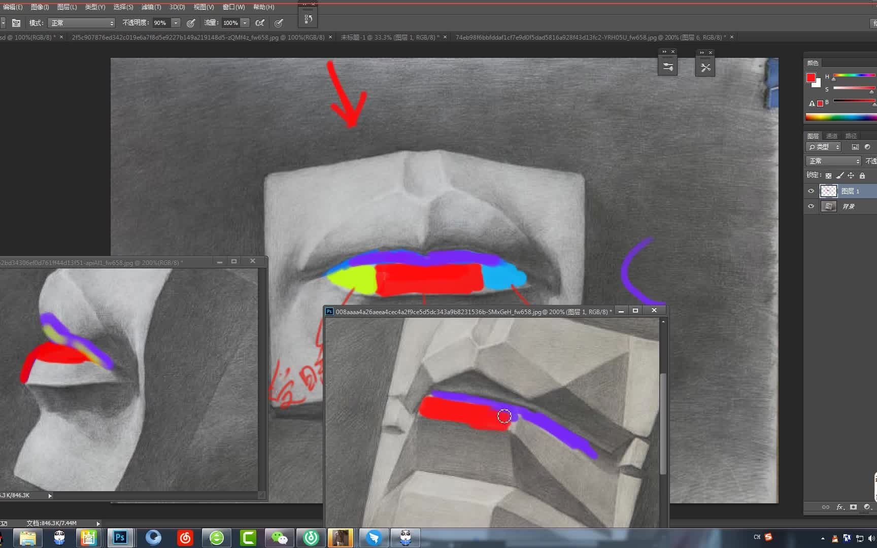
Task: Switch to the 路径 paths tab
Action: click(x=851, y=136)
